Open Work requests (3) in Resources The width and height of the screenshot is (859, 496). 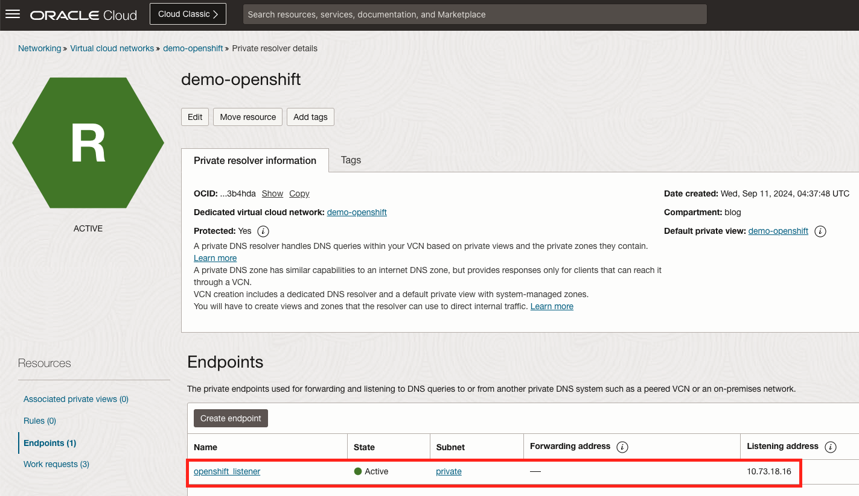click(56, 464)
